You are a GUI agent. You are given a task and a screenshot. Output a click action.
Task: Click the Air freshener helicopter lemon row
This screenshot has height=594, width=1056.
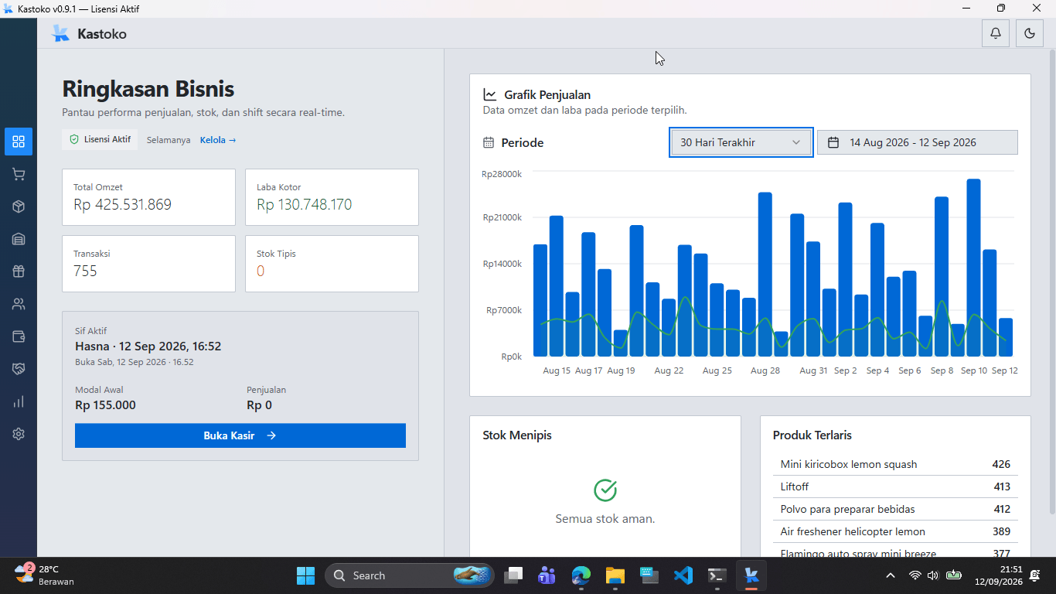pyautogui.click(x=895, y=531)
